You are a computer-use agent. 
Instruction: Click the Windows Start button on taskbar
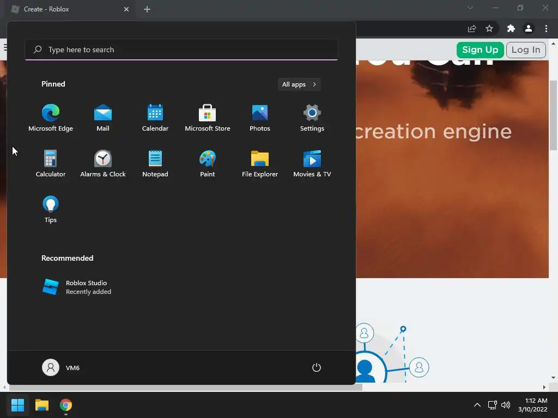tap(17, 405)
